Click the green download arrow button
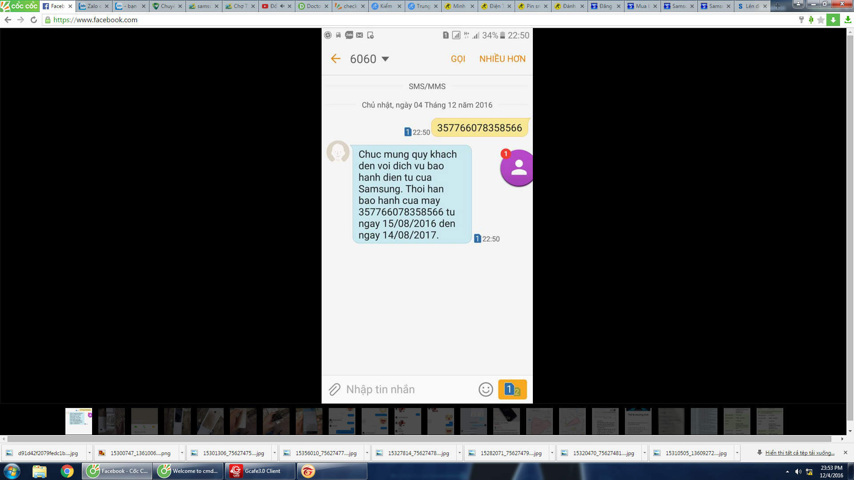 (833, 20)
